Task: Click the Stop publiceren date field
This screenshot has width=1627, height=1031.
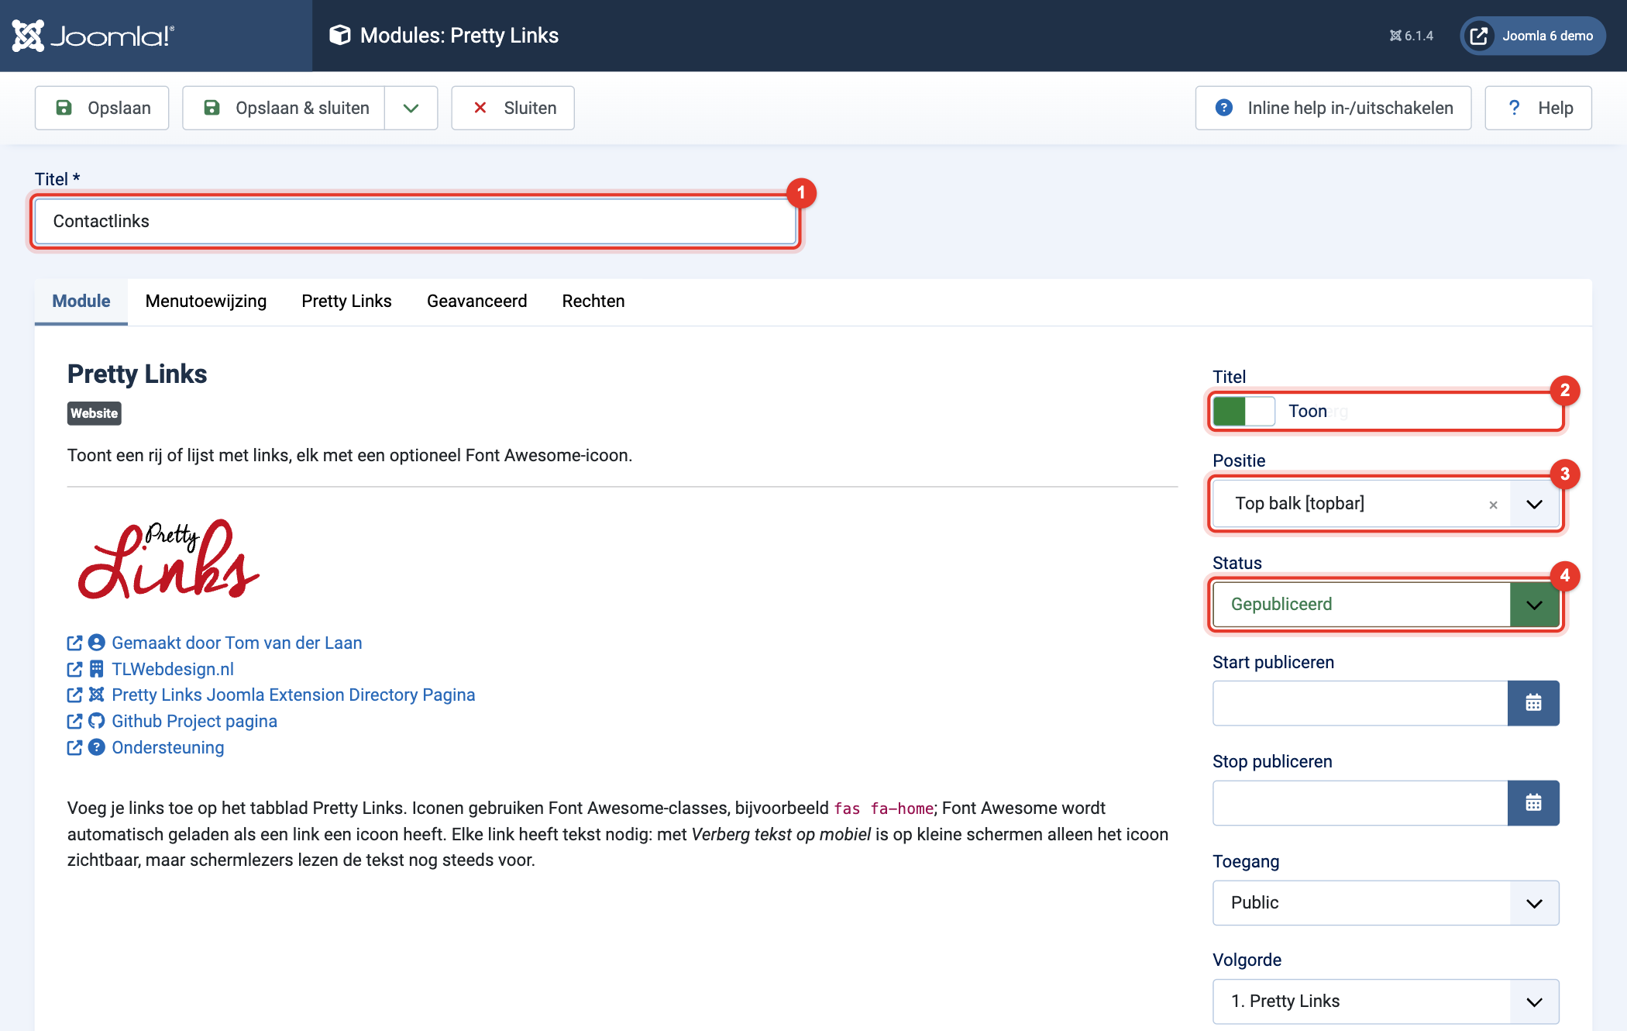Action: 1360,802
